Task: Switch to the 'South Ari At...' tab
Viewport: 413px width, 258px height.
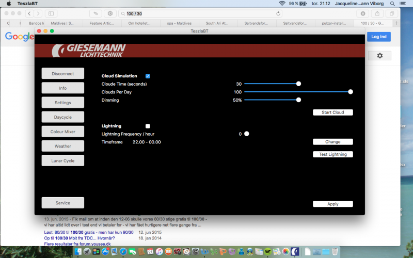Action: tap(218, 23)
